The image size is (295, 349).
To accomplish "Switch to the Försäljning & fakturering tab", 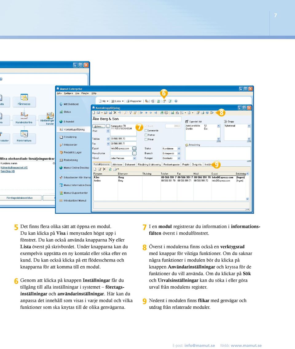I will [x=149, y=164].
